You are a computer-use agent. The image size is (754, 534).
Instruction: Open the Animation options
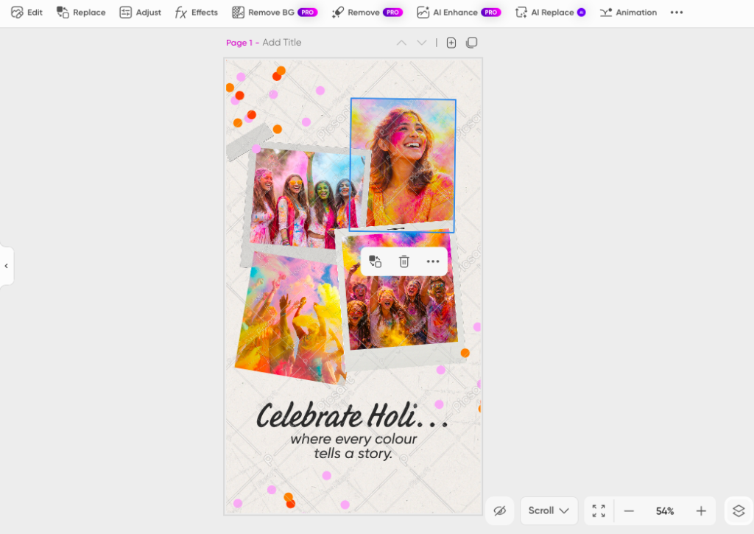[628, 13]
